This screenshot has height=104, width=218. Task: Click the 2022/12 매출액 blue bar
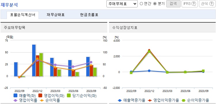pyautogui.click(x=34, y=60)
